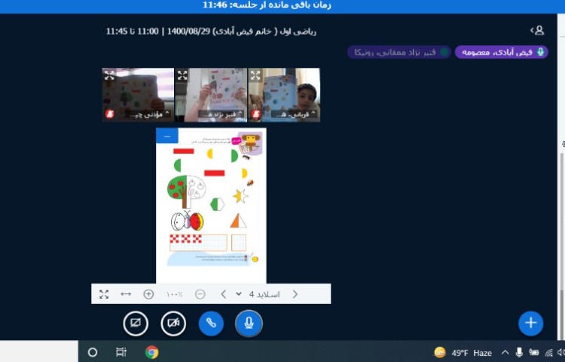Reset zoom by clicking 100% value

pyautogui.click(x=175, y=295)
